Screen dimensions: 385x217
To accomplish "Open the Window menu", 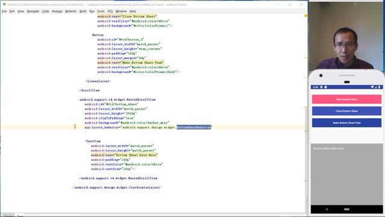I will point(121,11).
